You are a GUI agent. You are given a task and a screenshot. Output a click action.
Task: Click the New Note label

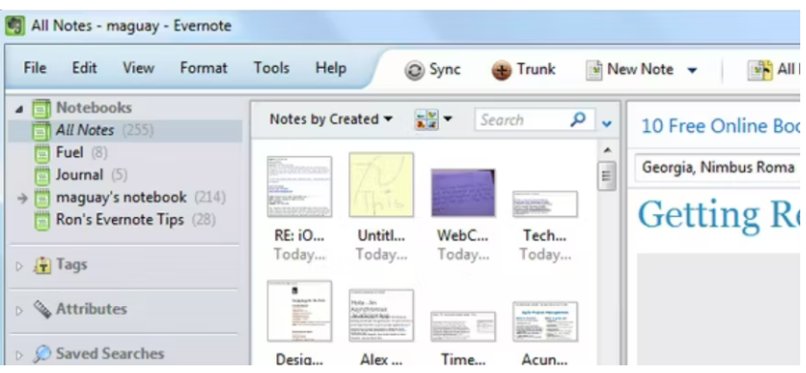(x=640, y=70)
